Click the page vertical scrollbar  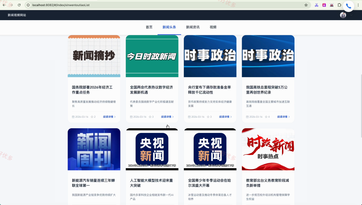[x=361, y=105]
